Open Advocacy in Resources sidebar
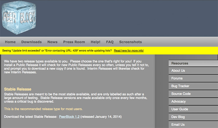This screenshot has height=128, width=218. (x=193, y=102)
